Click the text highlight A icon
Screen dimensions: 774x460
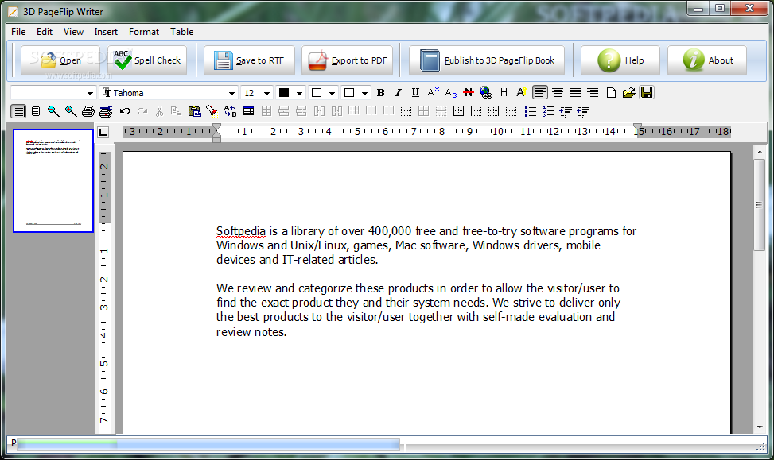tap(521, 93)
